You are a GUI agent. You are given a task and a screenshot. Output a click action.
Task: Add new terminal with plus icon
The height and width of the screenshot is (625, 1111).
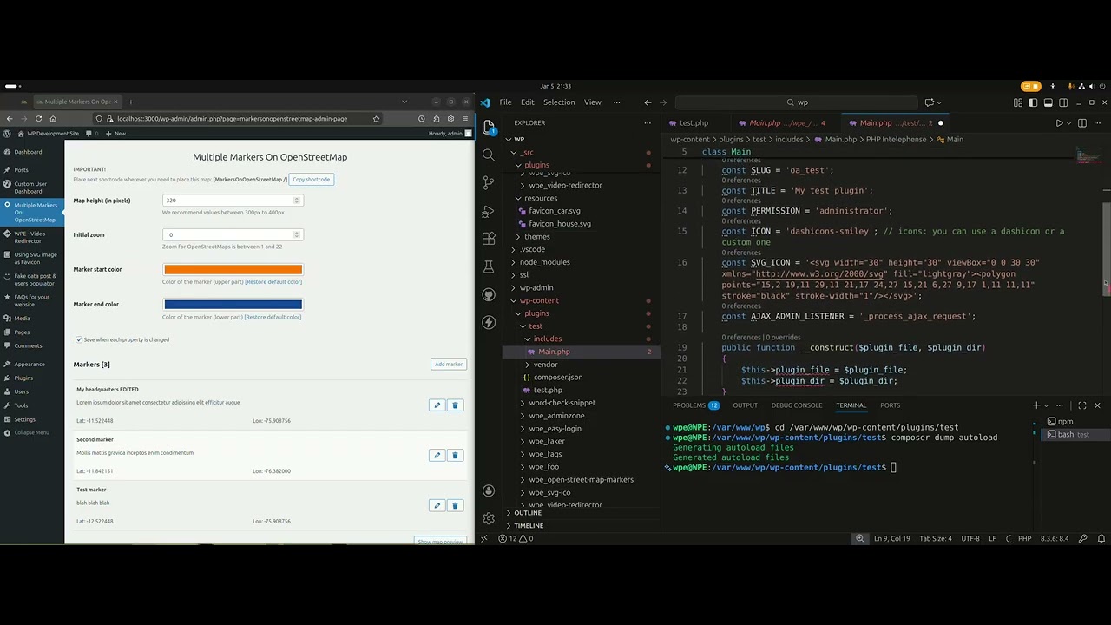[x=1035, y=405]
